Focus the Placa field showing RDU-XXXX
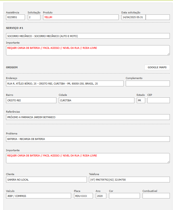 [83, 196]
